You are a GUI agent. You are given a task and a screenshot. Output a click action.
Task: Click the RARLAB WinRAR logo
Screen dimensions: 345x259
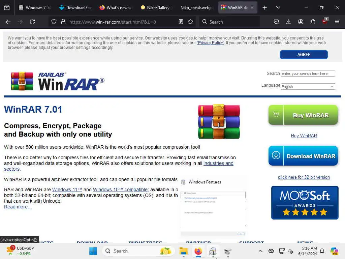[58, 81]
